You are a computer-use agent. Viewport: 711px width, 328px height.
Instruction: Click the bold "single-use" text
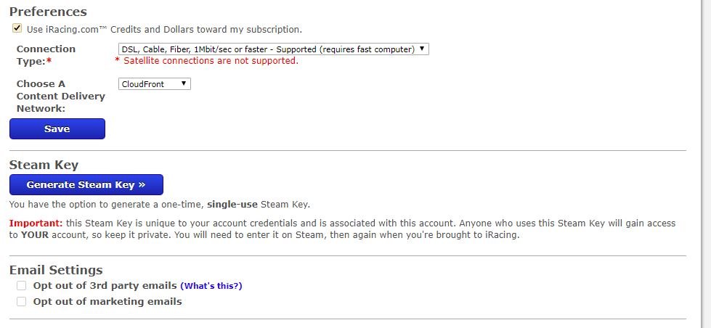[235, 205]
